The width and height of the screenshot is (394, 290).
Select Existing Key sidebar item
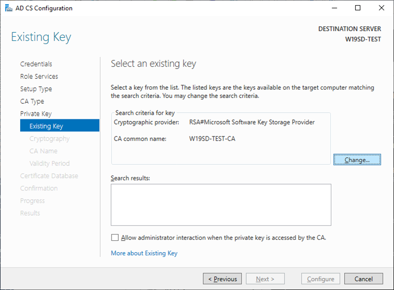pos(46,126)
